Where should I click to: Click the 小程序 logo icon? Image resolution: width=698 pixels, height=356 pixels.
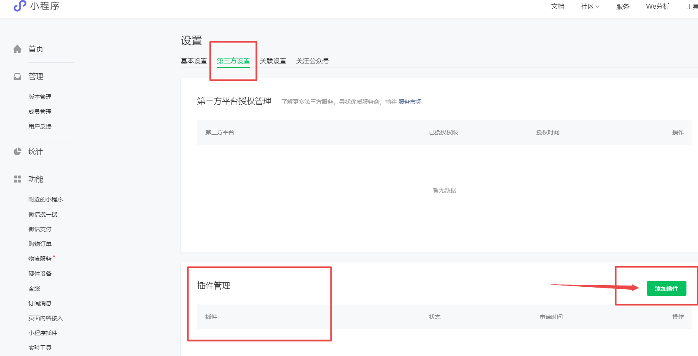point(20,6)
